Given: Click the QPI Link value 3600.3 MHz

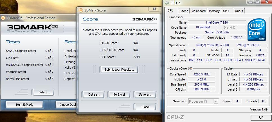Looking at the screenshot, I should pyautogui.click(x=202, y=89).
